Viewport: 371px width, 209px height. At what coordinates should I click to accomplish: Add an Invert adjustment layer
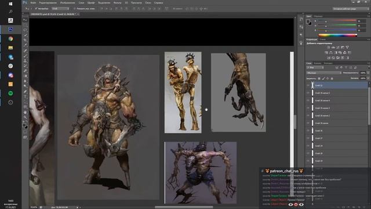point(329,58)
